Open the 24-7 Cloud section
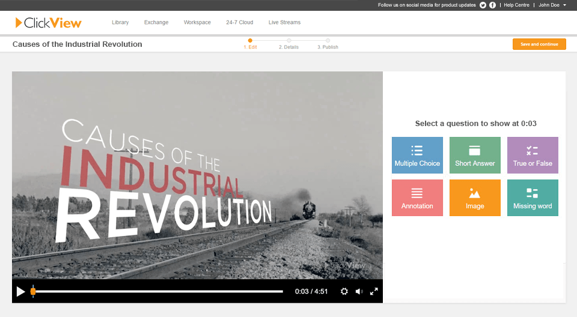 click(x=239, y=22)
